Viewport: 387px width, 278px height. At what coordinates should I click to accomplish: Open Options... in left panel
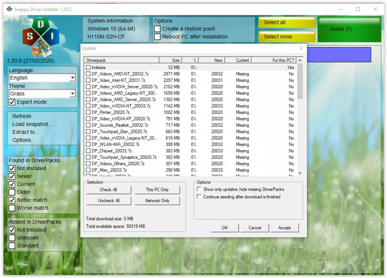pyautogui.click(x=24, y=140)
